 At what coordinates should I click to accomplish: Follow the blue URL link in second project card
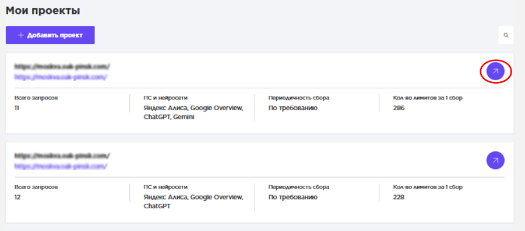[x=61, y=166]
